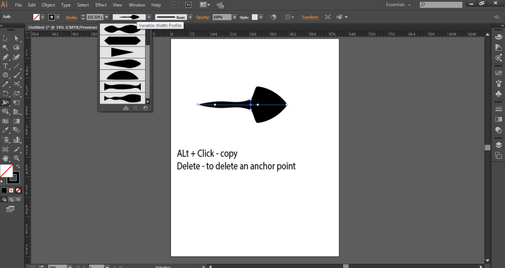This screenshot has height=268, width=505.
Task: Select the Rotate tool
Action: (x=5, y=94)
